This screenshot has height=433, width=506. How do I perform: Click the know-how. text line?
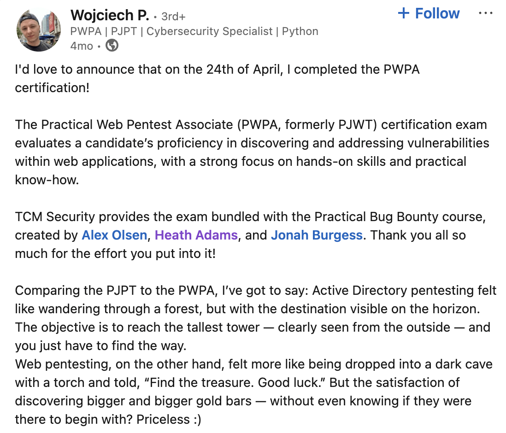[47, 180]
